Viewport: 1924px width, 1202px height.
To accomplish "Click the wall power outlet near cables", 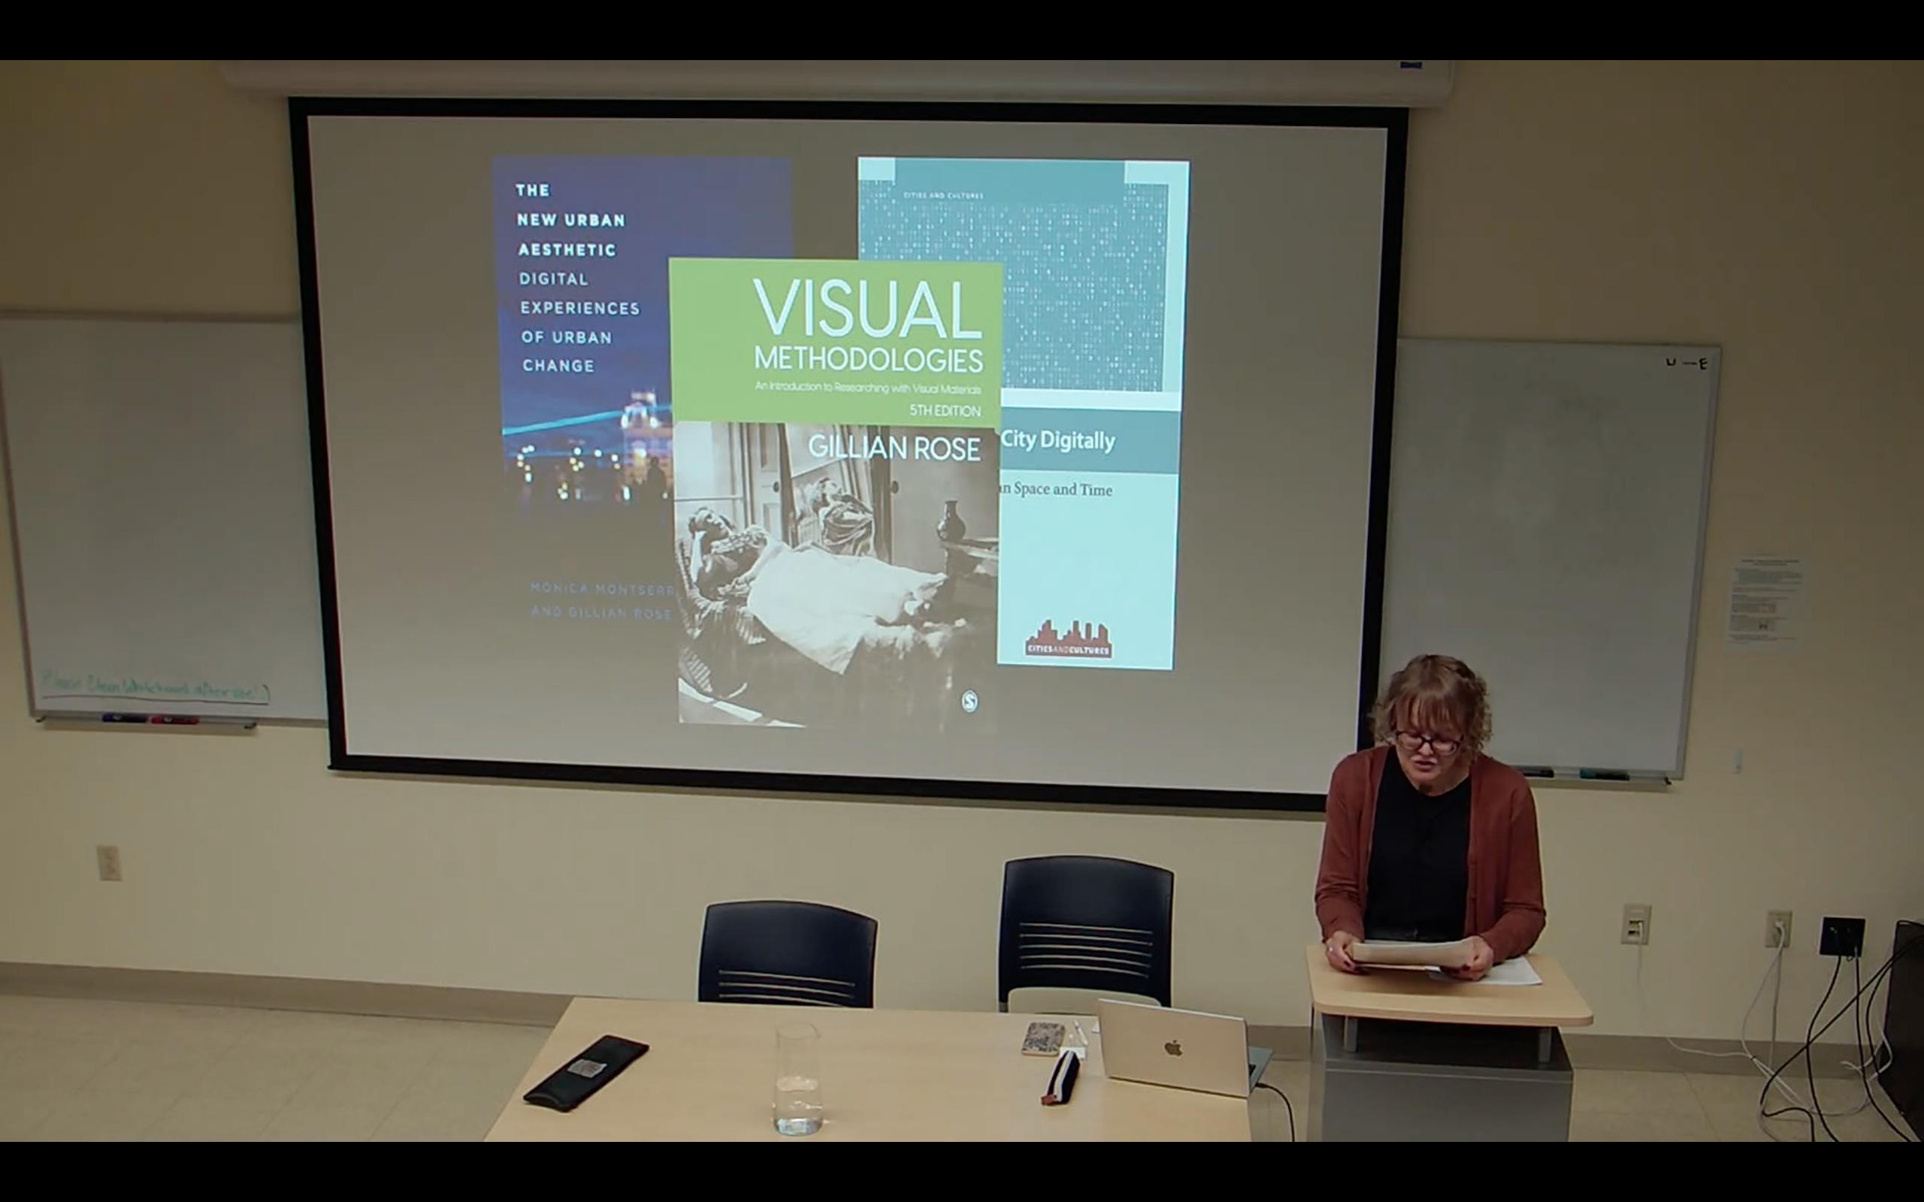I will point(1777,929).
